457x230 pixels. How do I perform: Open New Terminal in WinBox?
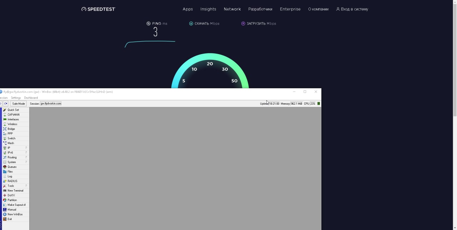pyautogui.click(x=15, y=190)
